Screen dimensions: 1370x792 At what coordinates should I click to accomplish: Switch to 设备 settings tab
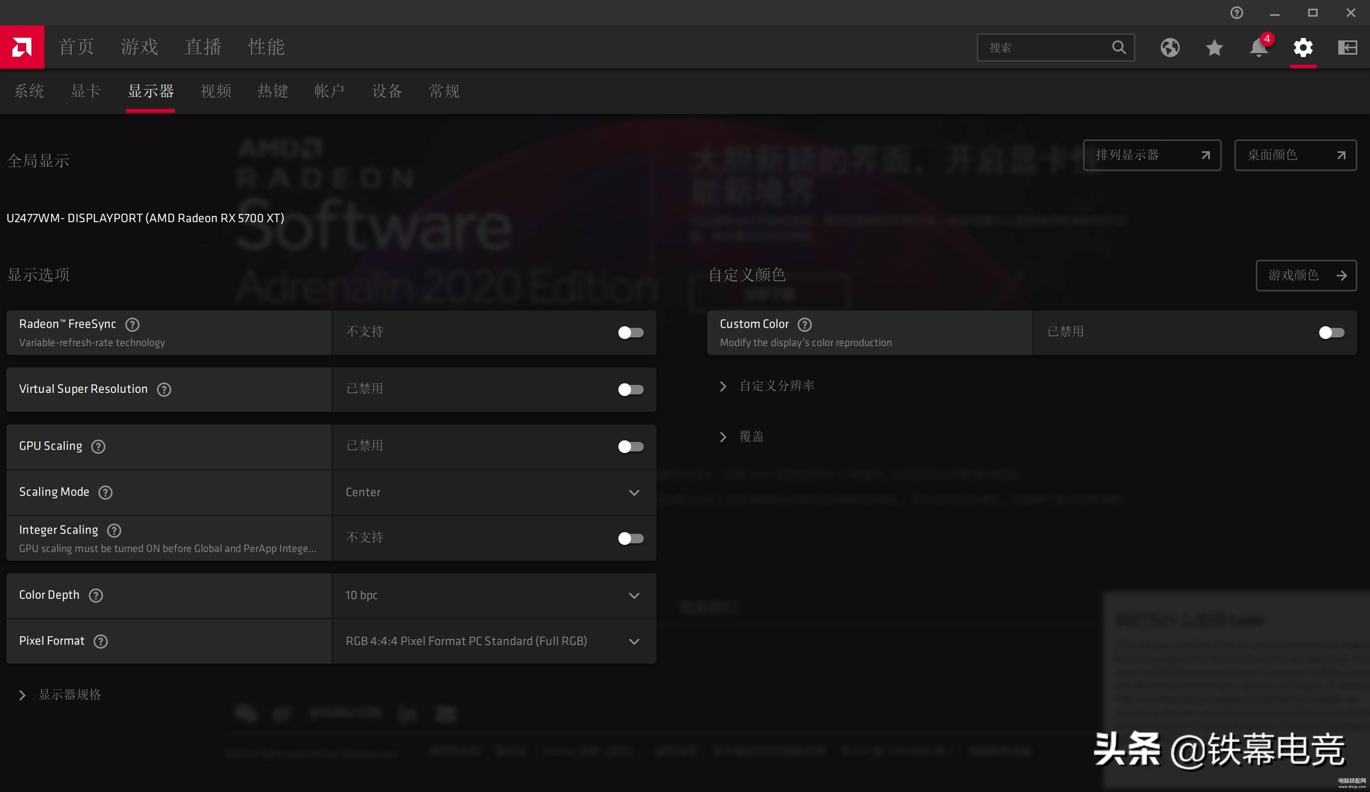[x=387, y=91]
